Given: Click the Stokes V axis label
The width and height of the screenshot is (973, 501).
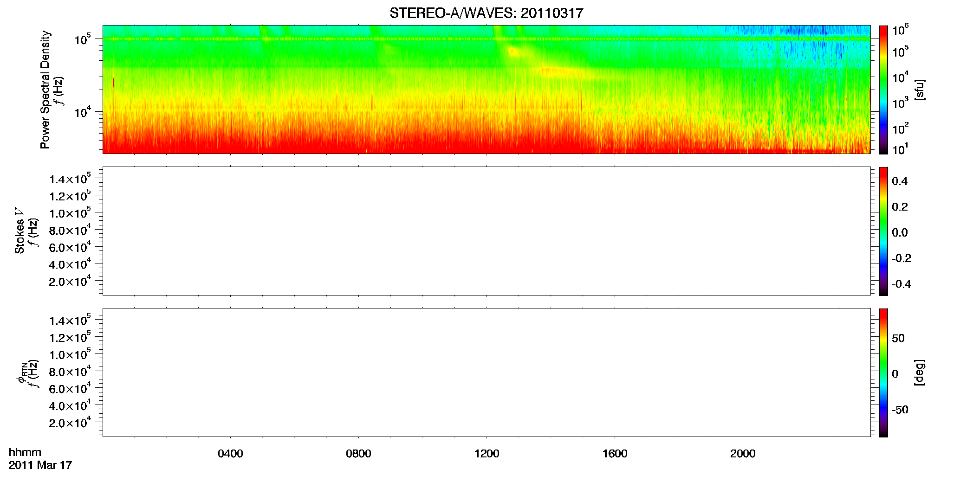Looking at the screenshot, I should pos(19,231).
